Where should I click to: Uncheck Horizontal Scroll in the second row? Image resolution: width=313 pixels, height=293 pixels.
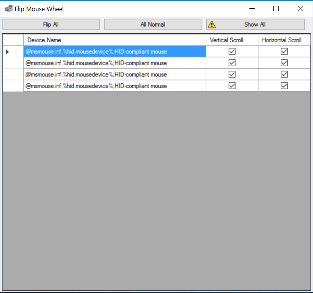(284, 63)
